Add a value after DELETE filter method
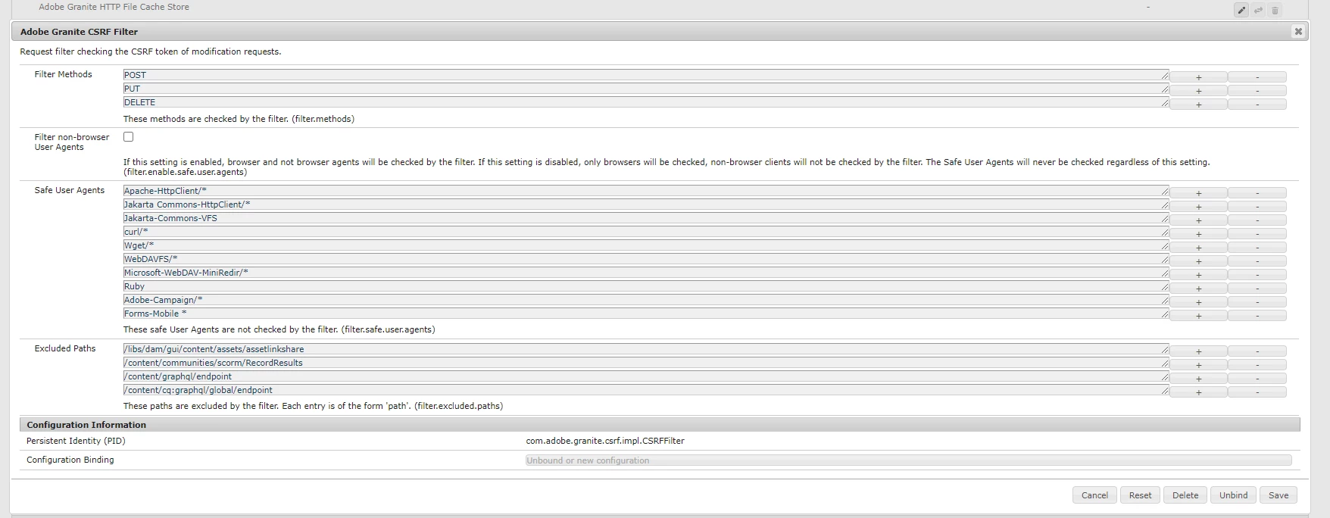This screenshot has width=1330, height=518. (1198, 105)
